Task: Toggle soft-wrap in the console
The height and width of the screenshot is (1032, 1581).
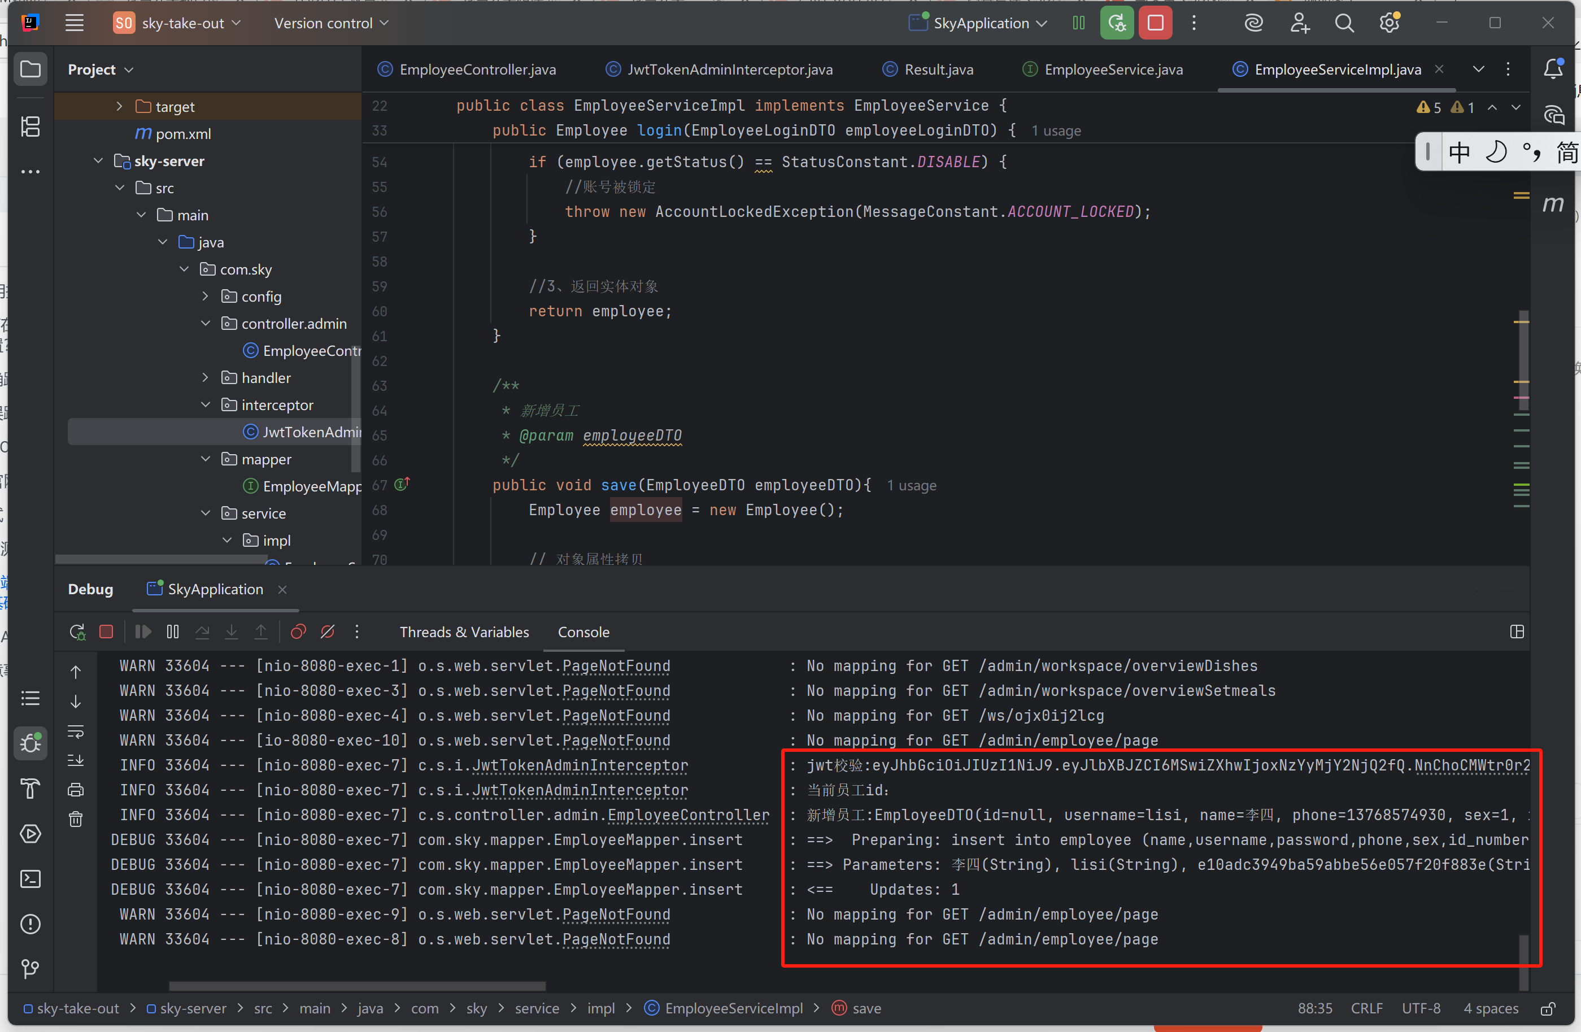Action: pyautogui.click(x=76, y=731)
